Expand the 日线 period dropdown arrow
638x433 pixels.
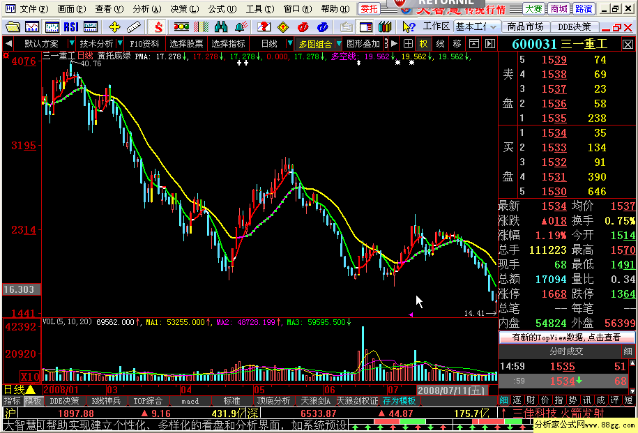(289, 43)
